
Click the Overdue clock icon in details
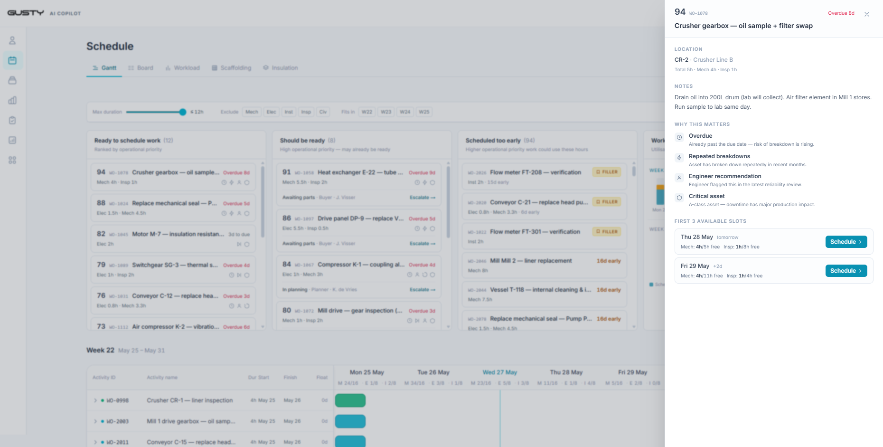pyautogui.click(x=679, y=137)
